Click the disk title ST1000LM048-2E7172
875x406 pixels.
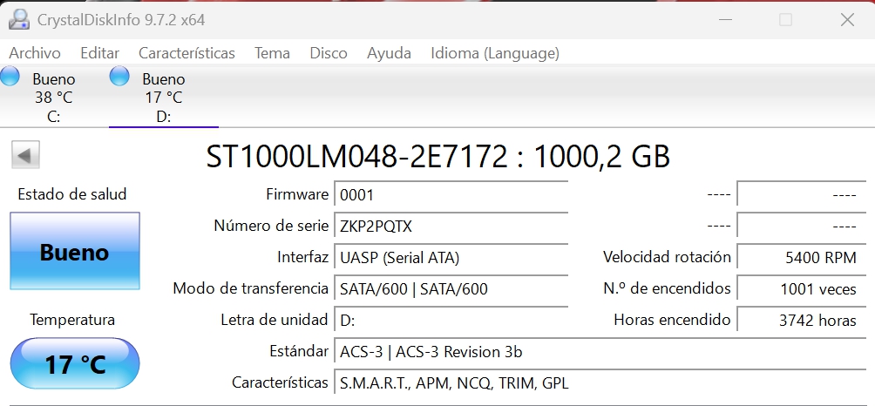coord(438,157)
